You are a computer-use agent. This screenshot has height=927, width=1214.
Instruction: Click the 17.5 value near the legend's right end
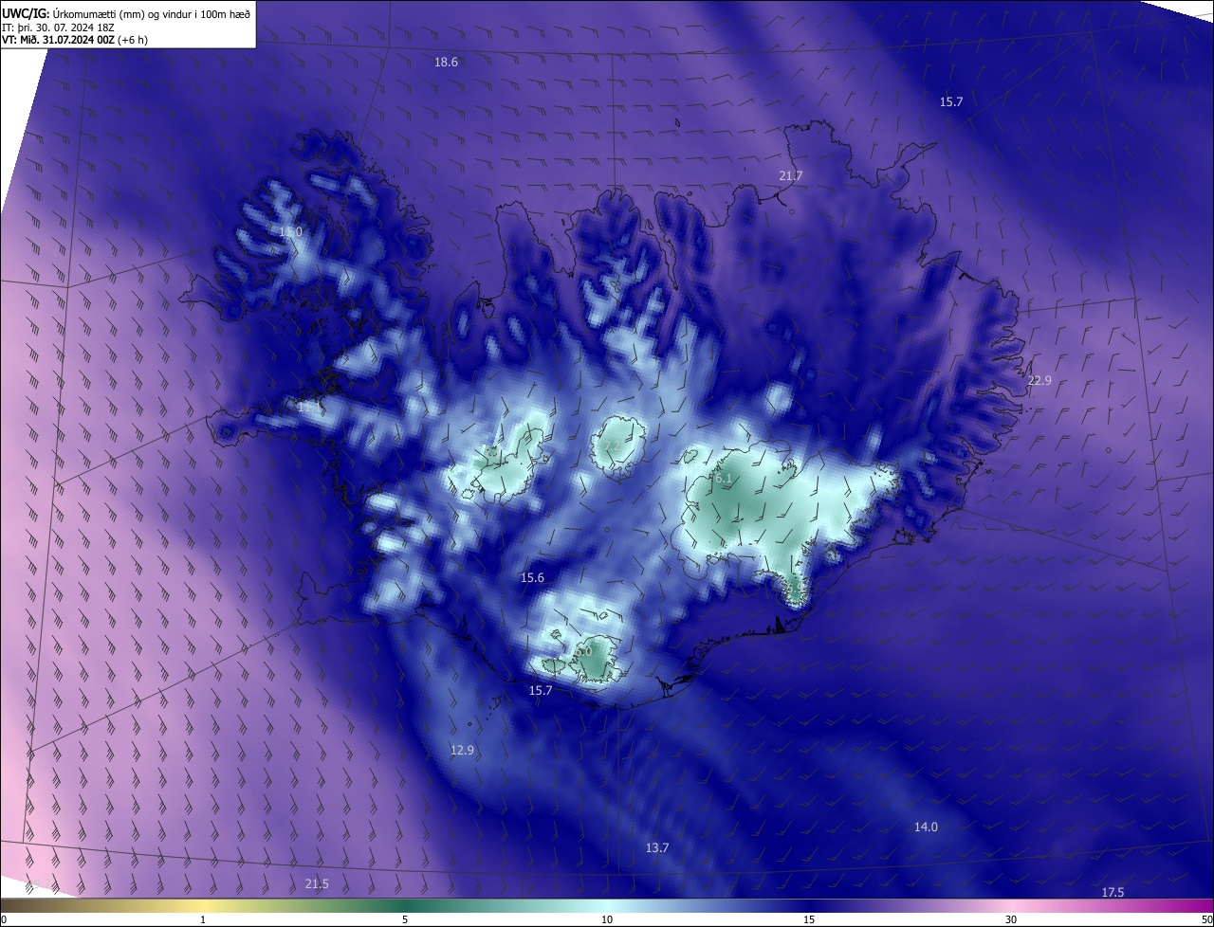tap(1113, 893)
